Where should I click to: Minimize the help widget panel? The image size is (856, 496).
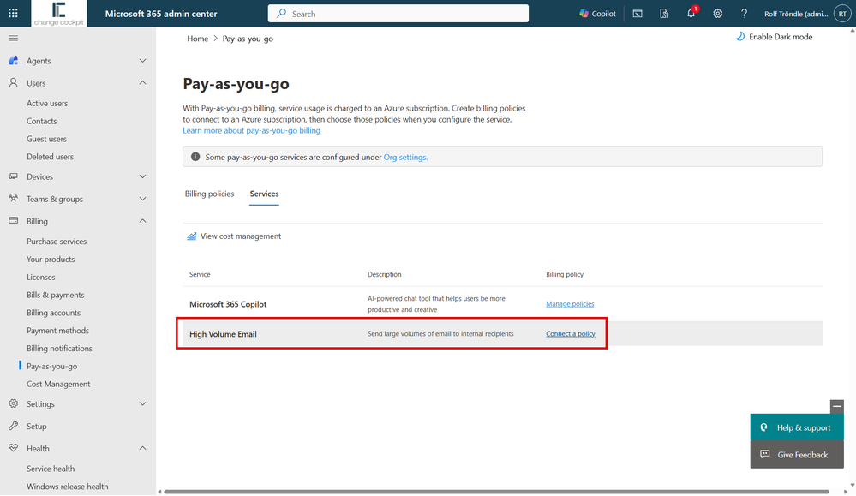click(x=837, y=407)
